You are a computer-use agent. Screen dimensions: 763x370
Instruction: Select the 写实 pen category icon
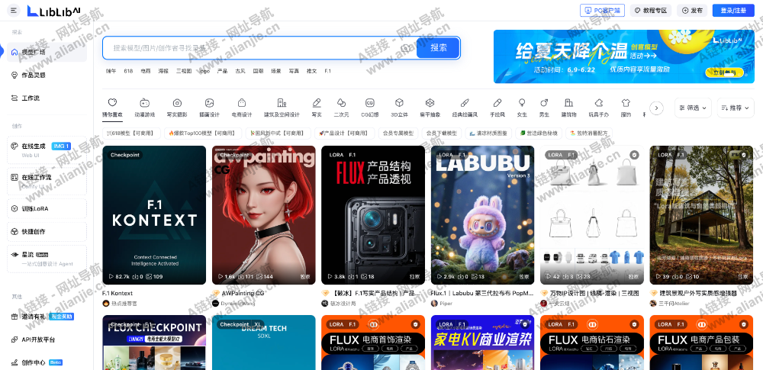317,108
